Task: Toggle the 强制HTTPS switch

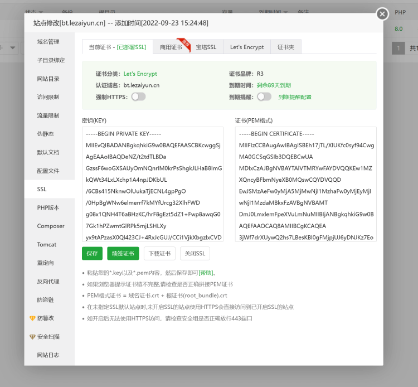Action: (138, 96)
